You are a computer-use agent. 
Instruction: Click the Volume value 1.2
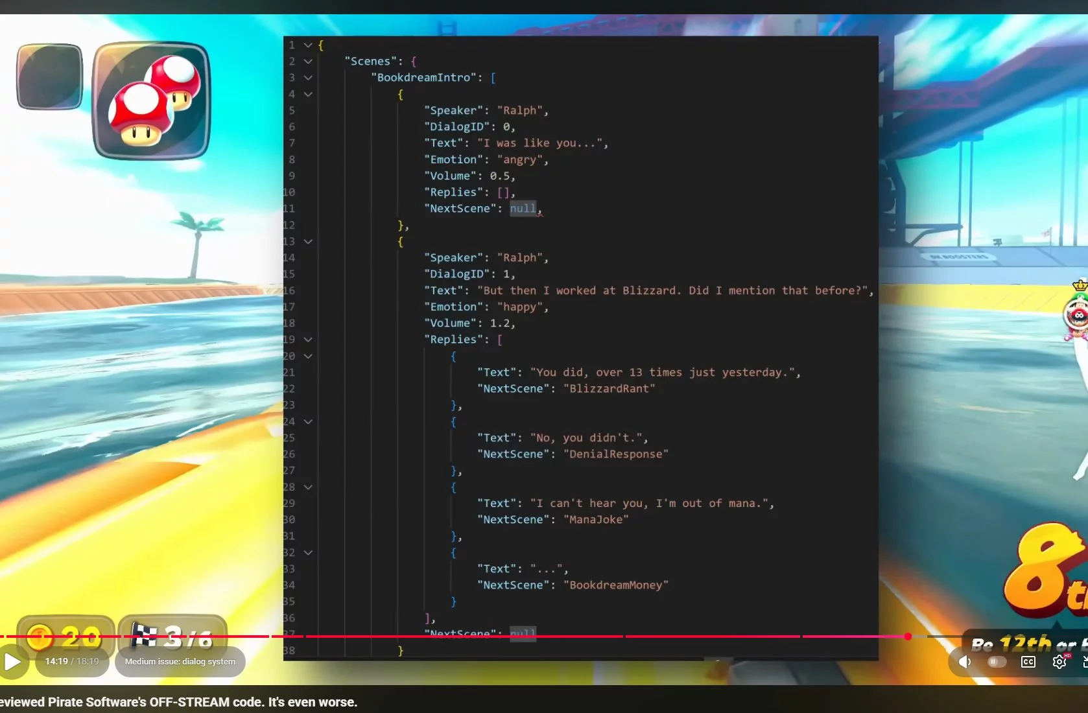pyautogui.click(x=499, y=323)
